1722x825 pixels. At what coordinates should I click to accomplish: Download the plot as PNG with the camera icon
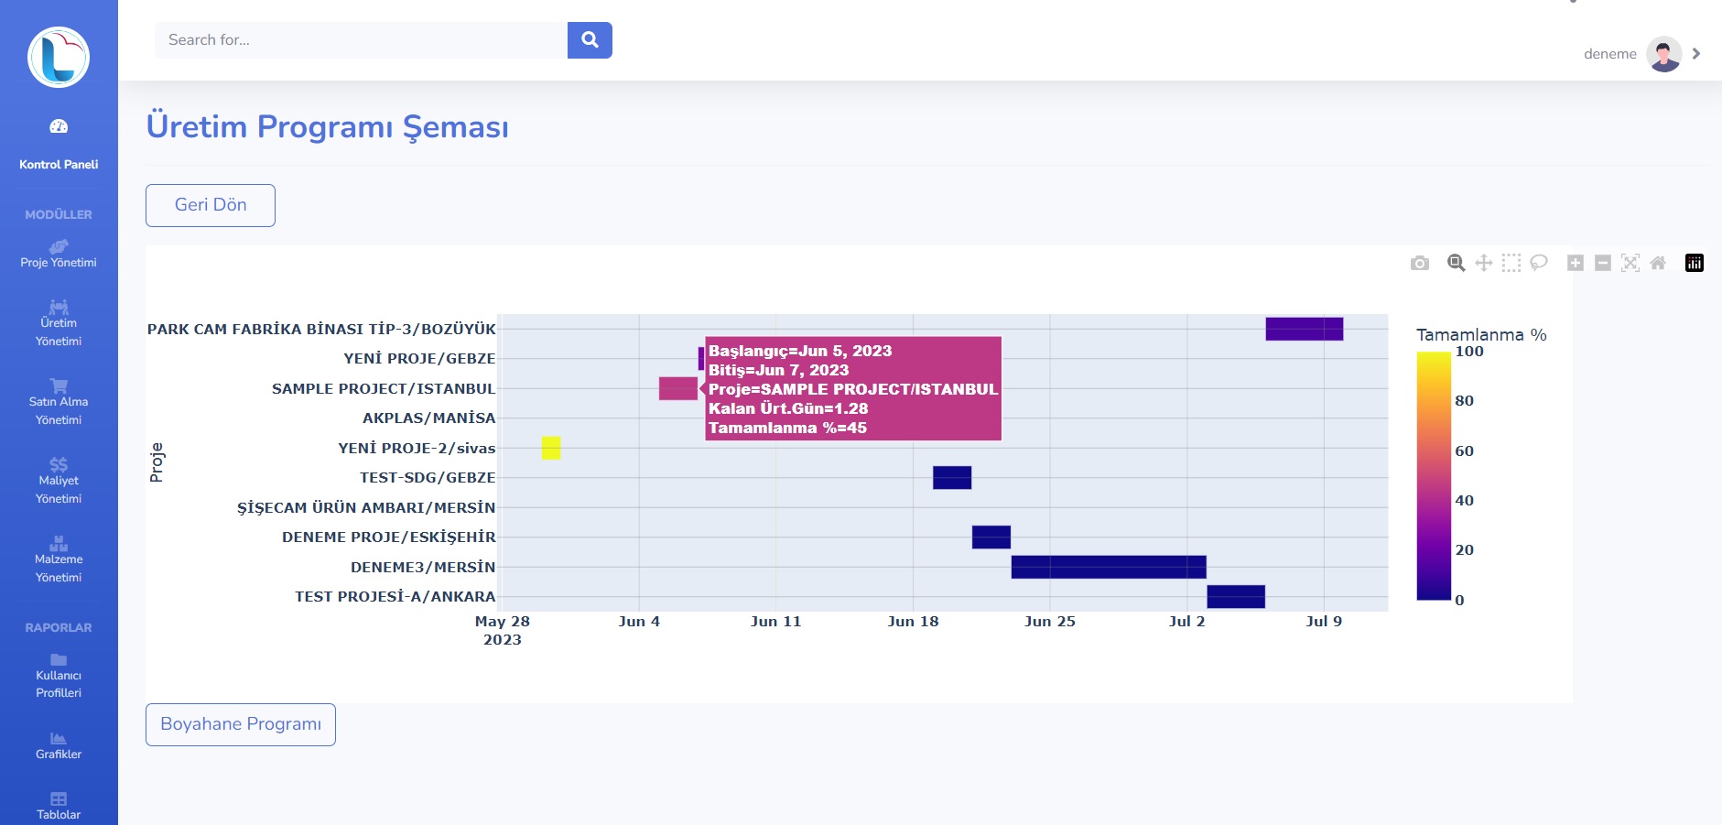pyautogui.click(x=1420, y=264)
